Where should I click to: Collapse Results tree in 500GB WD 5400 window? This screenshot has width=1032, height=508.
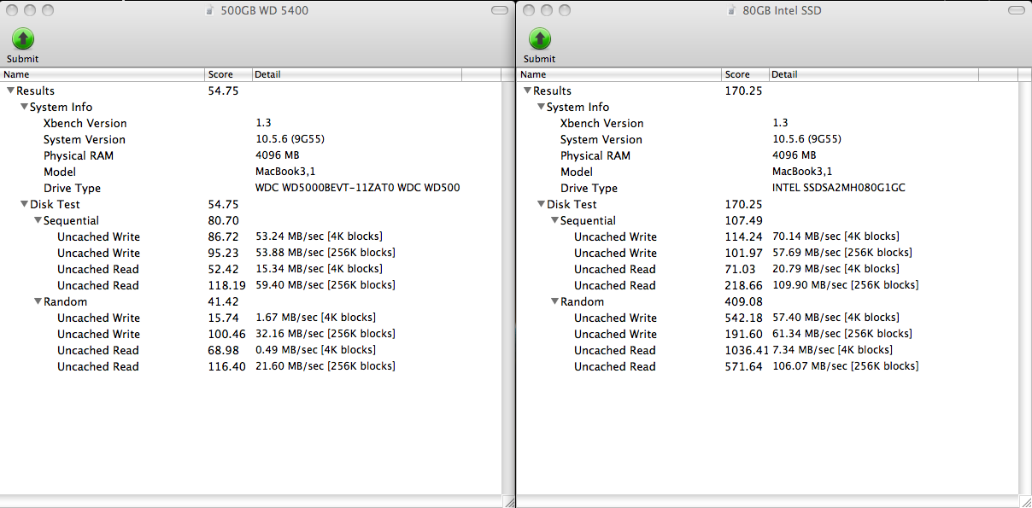point(10,91)
